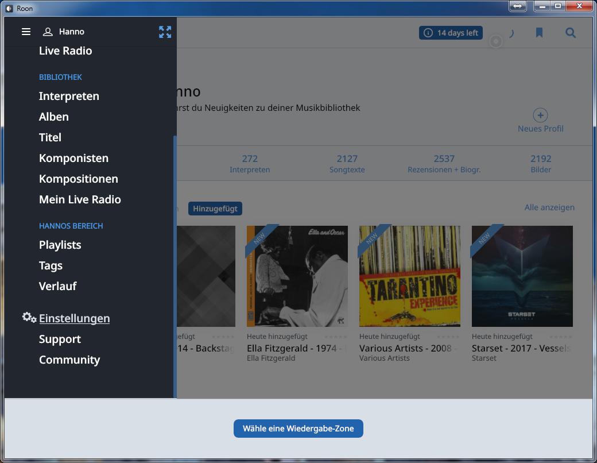Click the 14 days left trial button
Image resolution: width=597 pixels, height=463 pixels.
pyautogui.click(x=451, y=33)
